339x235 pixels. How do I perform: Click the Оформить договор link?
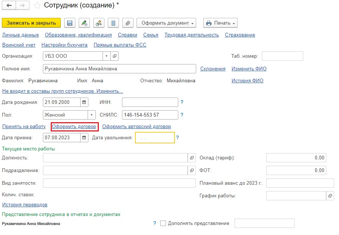74,127
